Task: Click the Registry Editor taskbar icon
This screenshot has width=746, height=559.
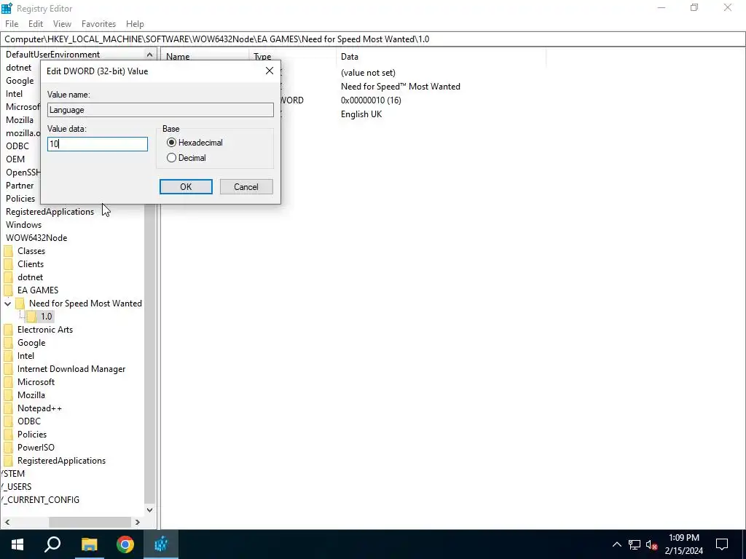Action: (x=161, y=544)
